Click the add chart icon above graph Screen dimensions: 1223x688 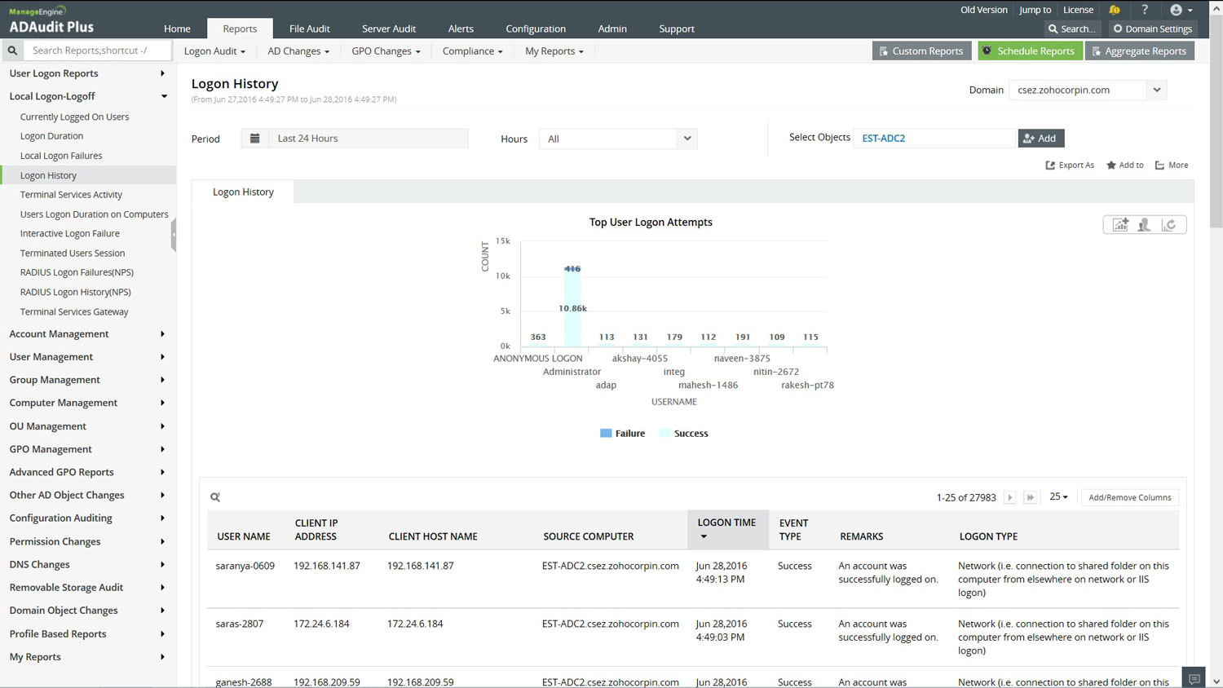pyautogui.click(x=1120, y=225)
